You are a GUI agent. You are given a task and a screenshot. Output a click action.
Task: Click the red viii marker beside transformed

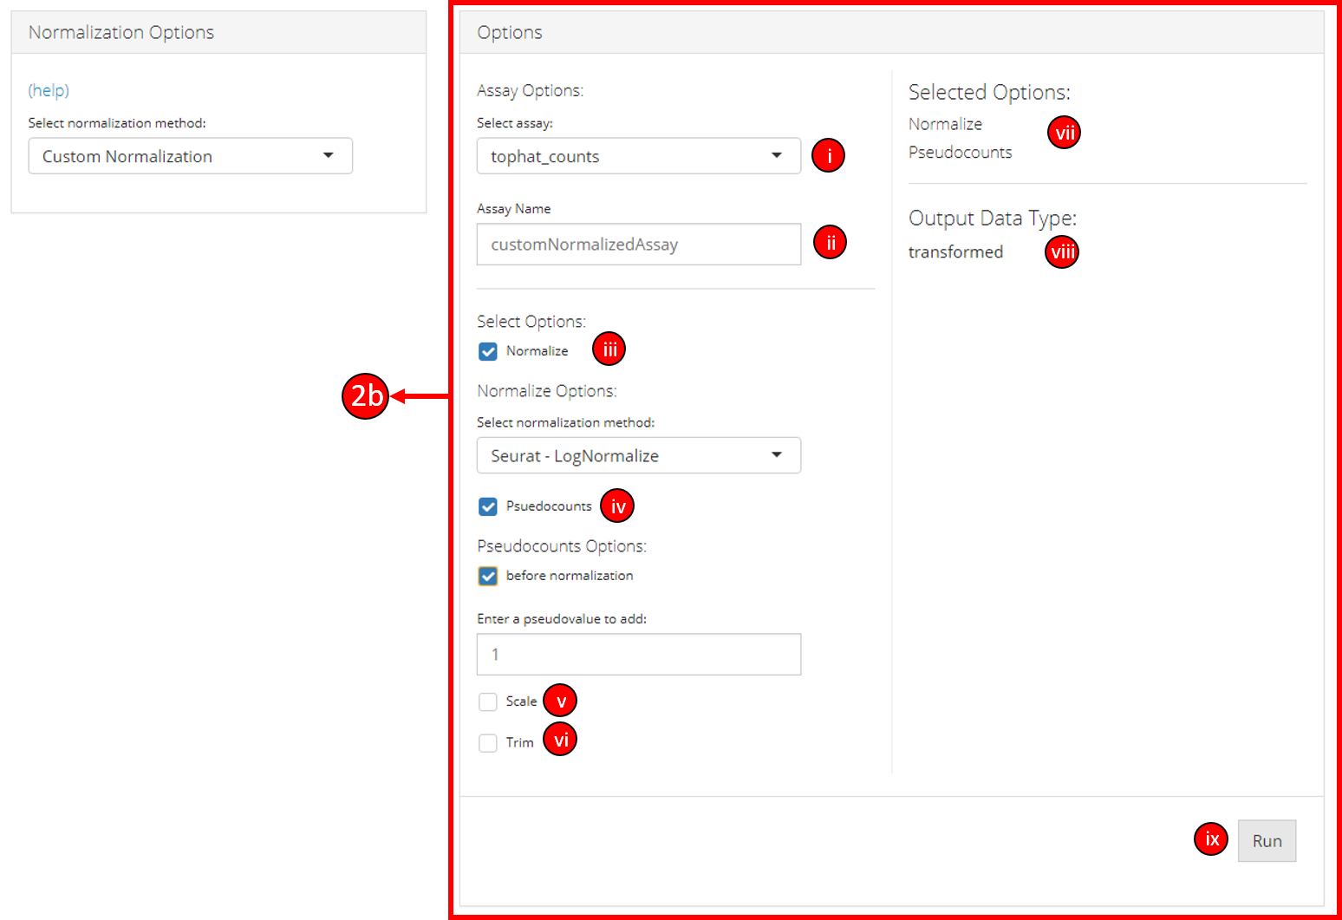[1062, 252]
